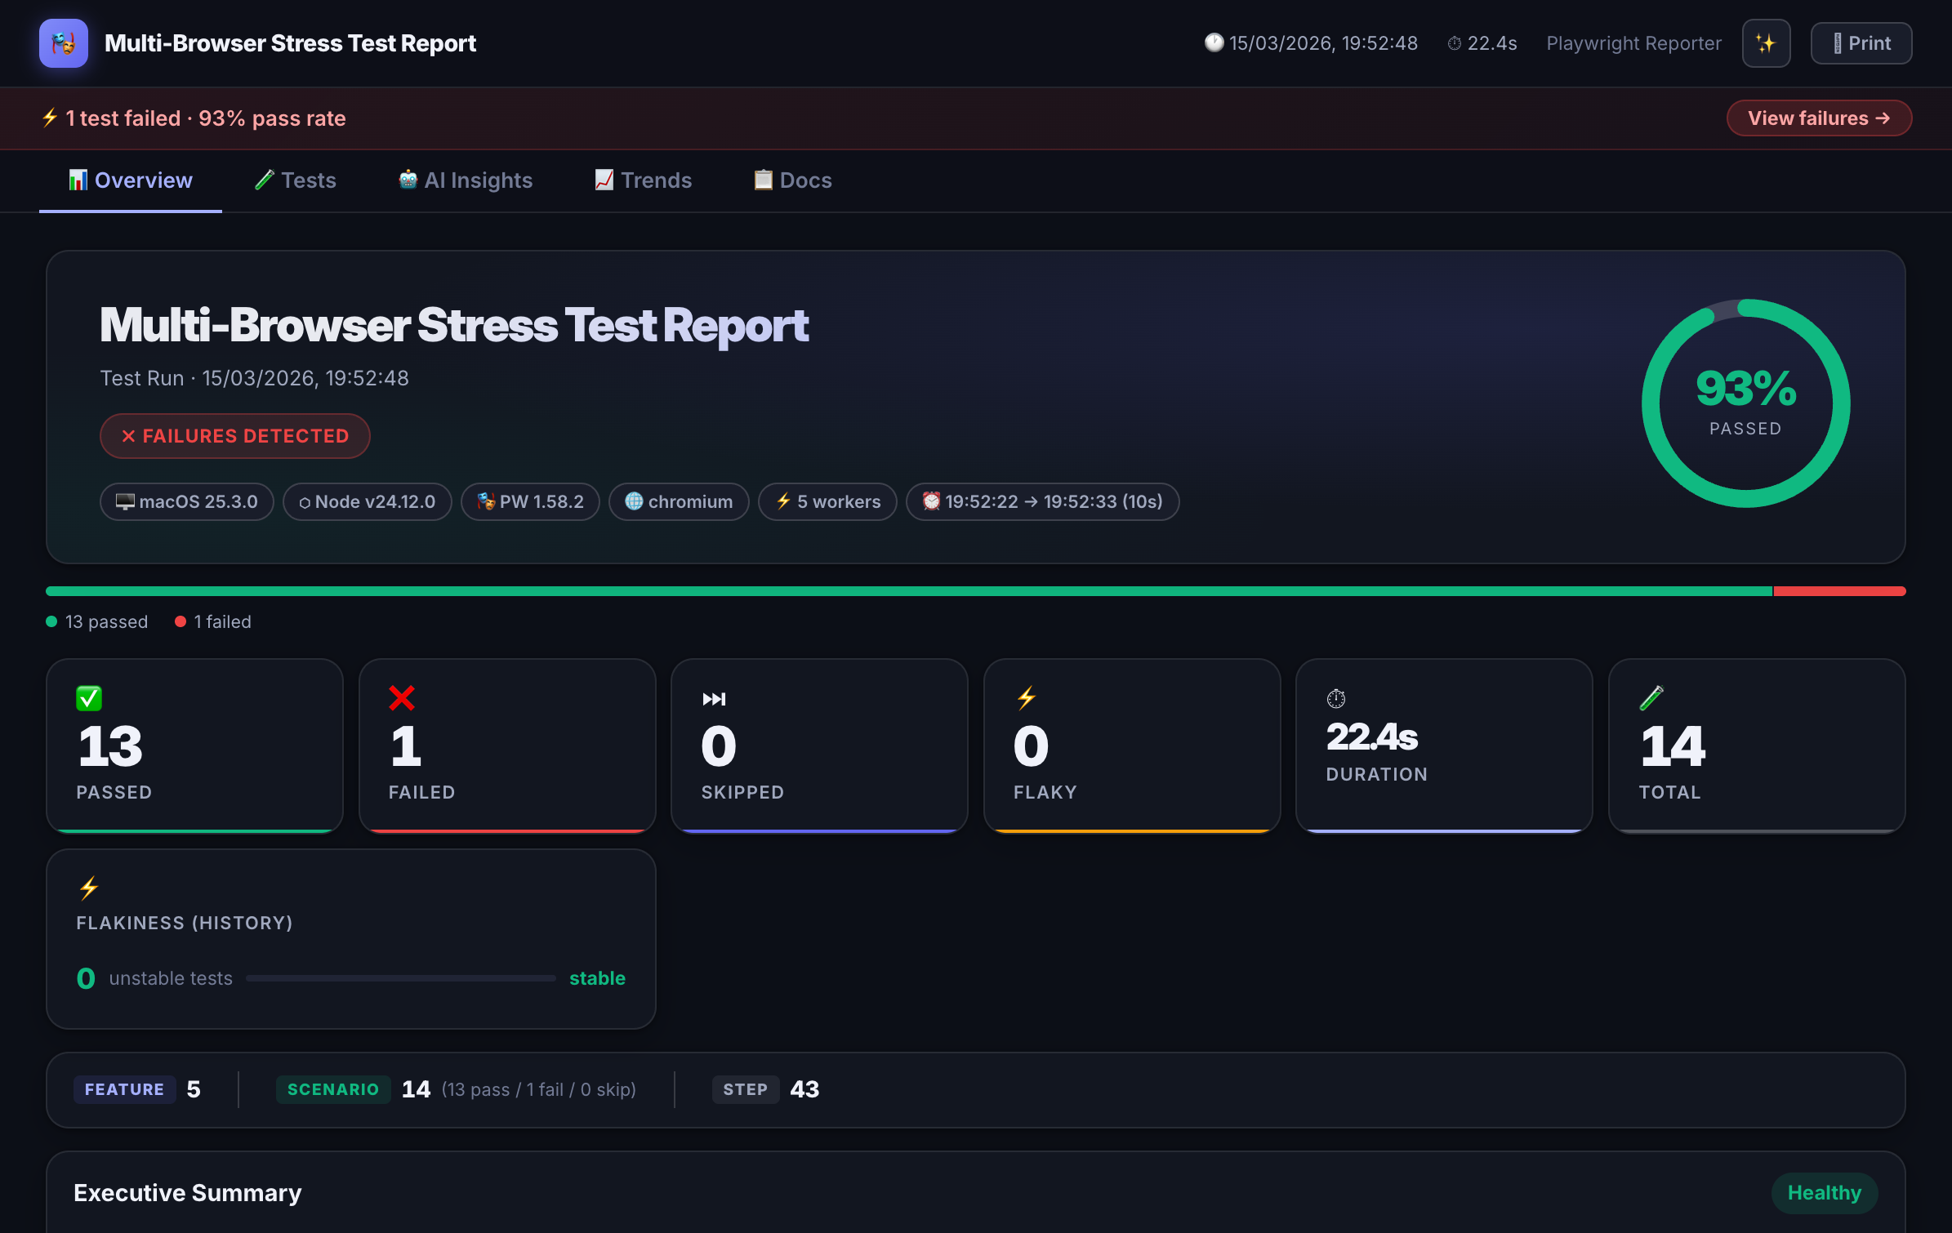This screenshot has width=1952, height=1233.
Task: Click the green checkmark on the Passed card
Action: point(89,698)
